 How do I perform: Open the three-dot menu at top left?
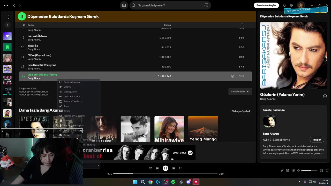pyautogui.click(x=6, y=5)
